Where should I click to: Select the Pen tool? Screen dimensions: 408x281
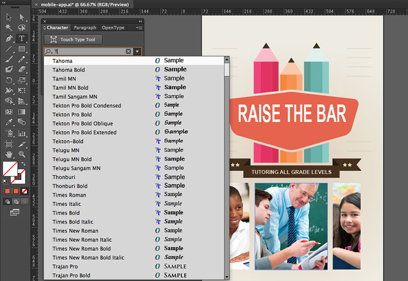pyautogui.click(x=9, y=39)
